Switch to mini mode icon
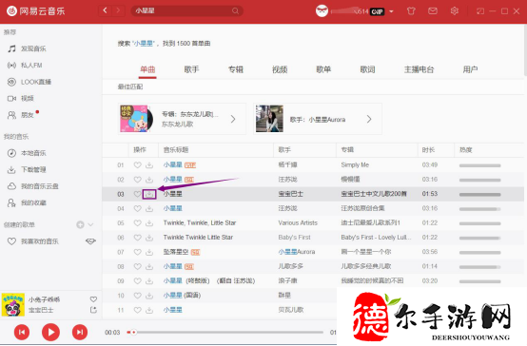Image resolution: width=527 pixels, height=346 pixels. pos(480,11)
